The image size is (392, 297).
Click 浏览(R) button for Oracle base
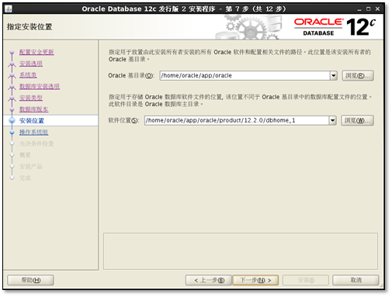358,75
